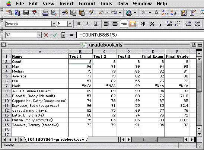Sort ascending with the A-Z icon
Image resolution: width=204 pixels, height=150 pixels.
165,13
